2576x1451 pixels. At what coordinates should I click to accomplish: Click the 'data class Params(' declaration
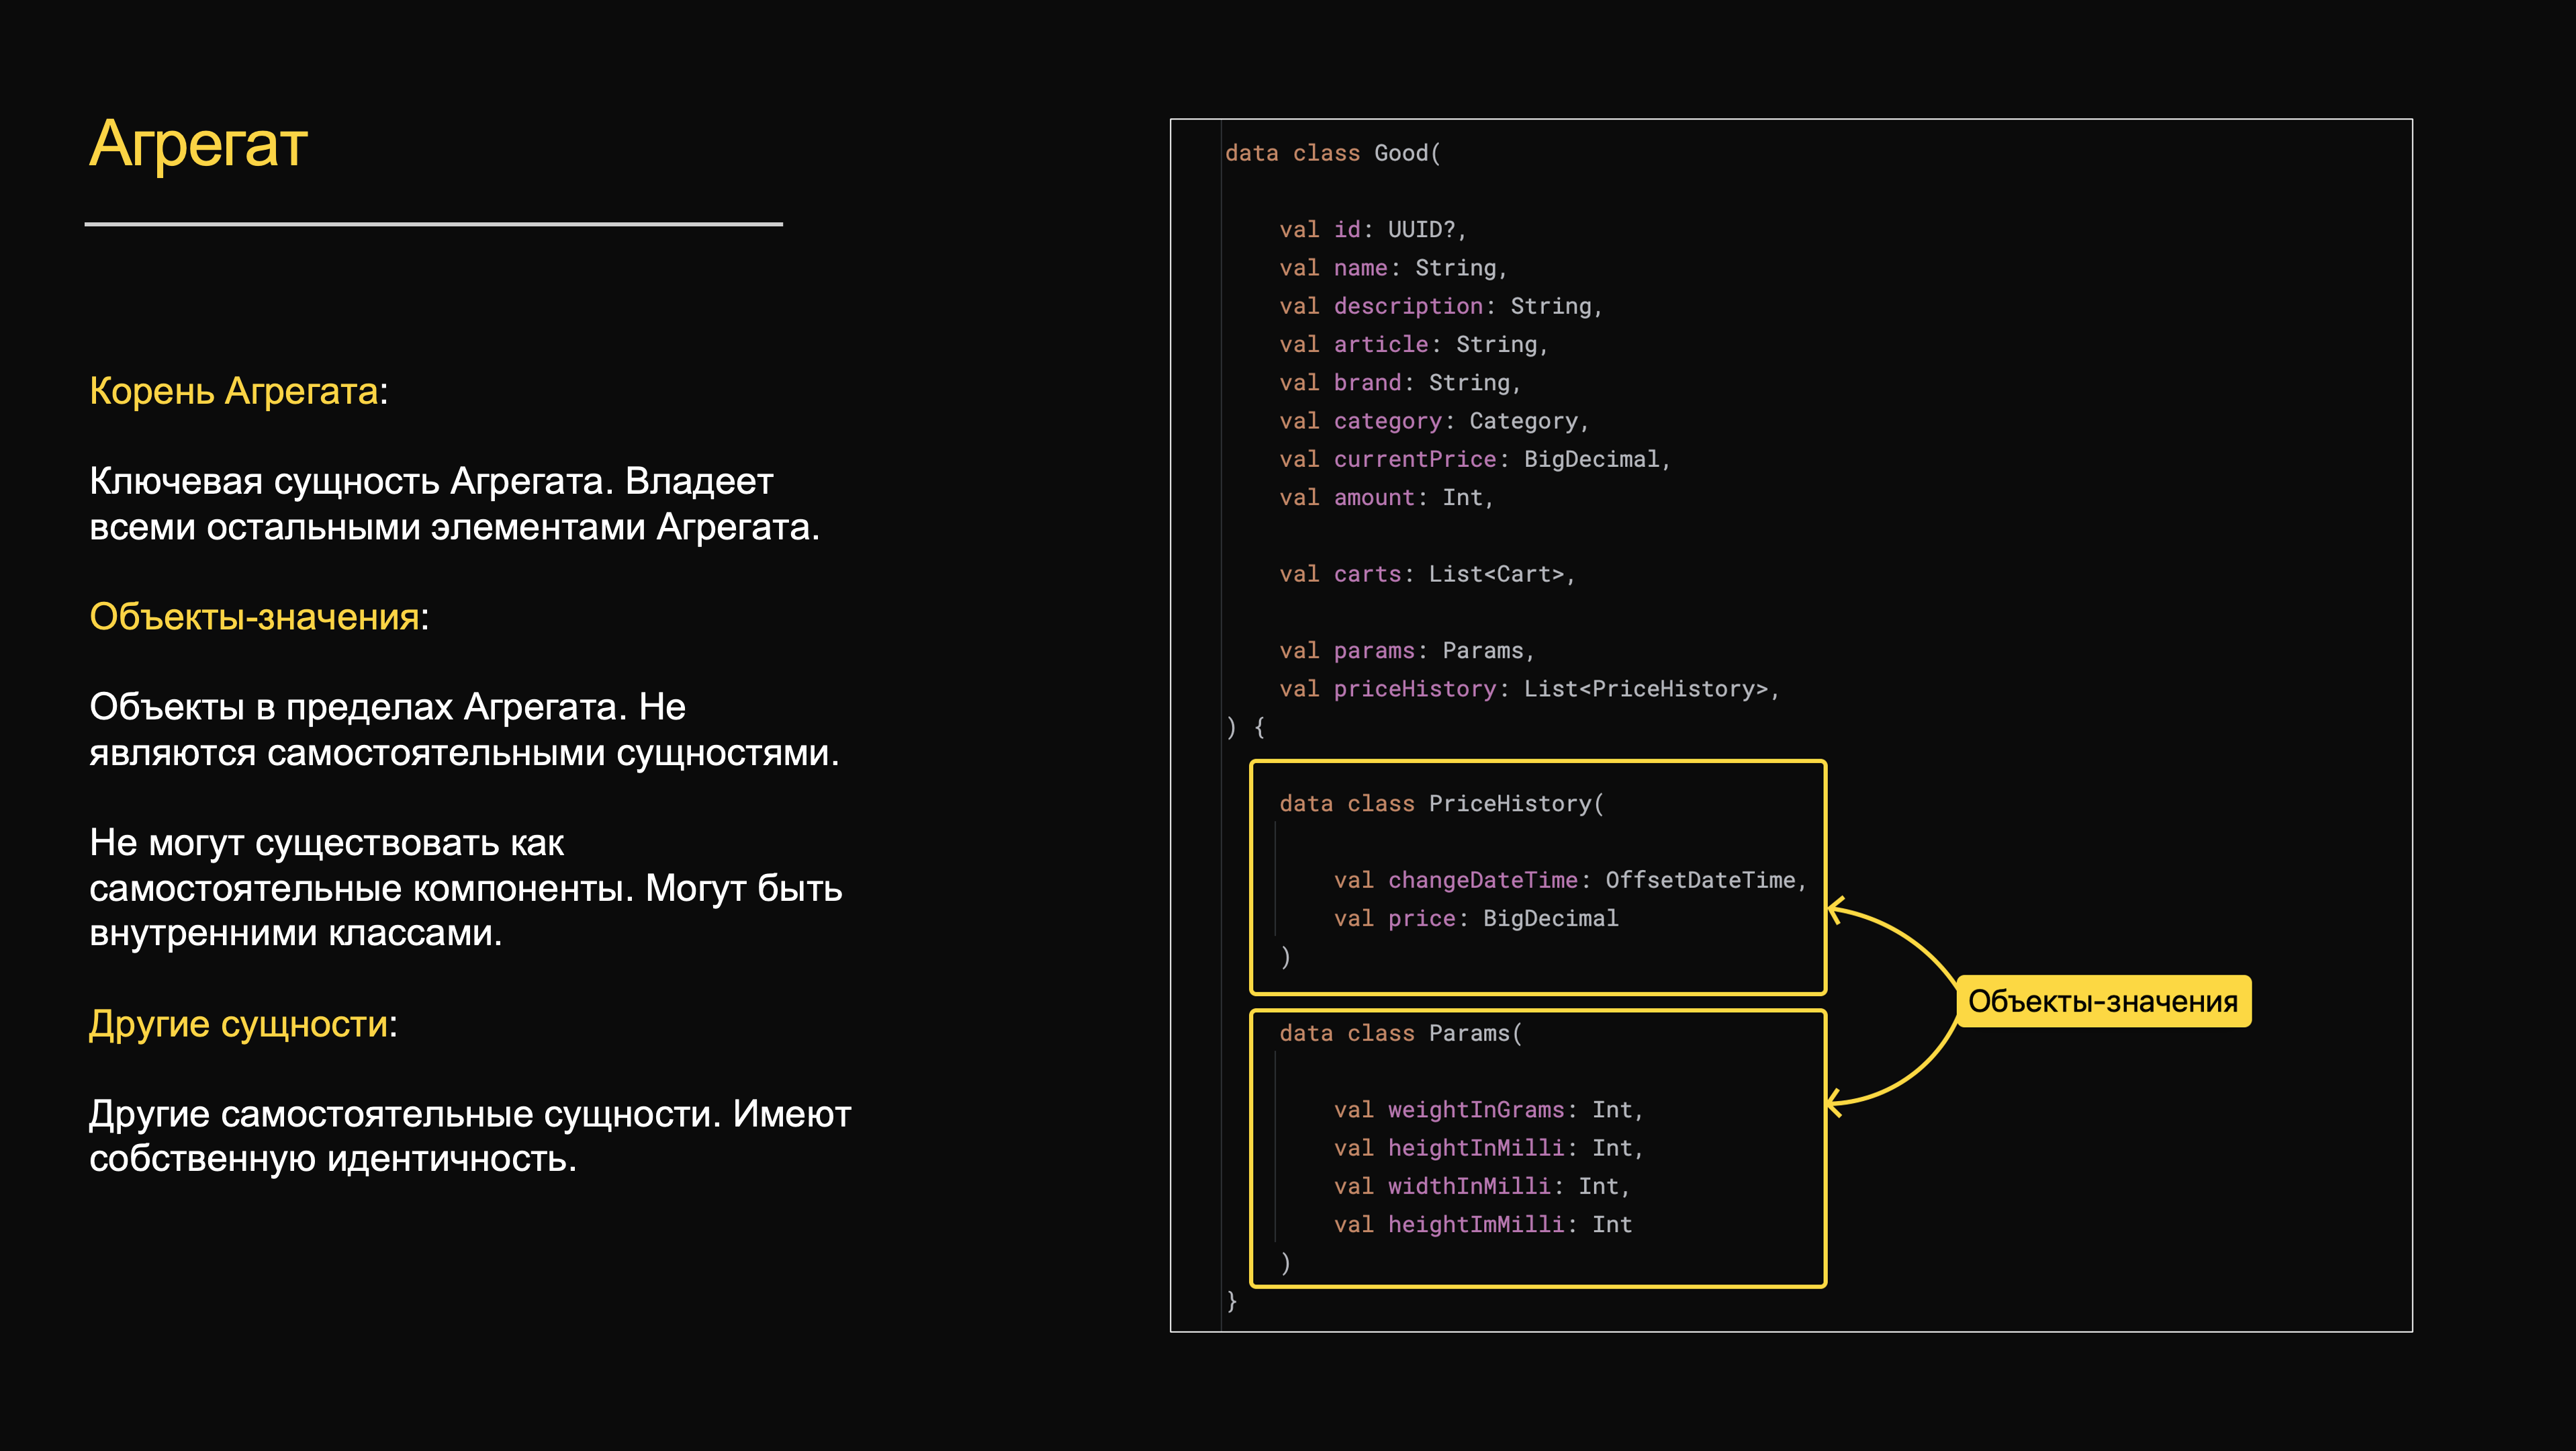click(x=1400, y=1033)
